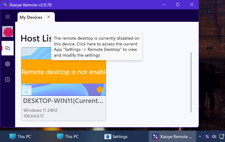225x142 pixels.
Task: Select the devices icon in the sidebar
Action: (8, 48)
